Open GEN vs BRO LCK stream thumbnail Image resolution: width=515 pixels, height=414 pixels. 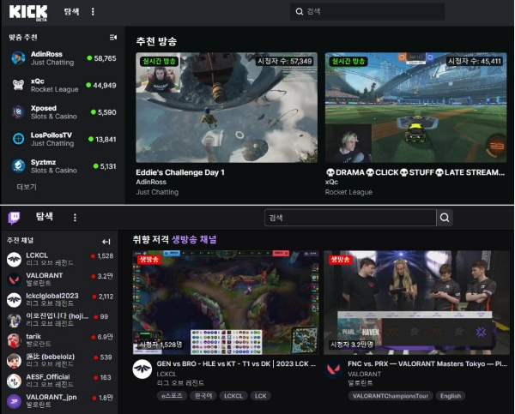tap(226, 303)
